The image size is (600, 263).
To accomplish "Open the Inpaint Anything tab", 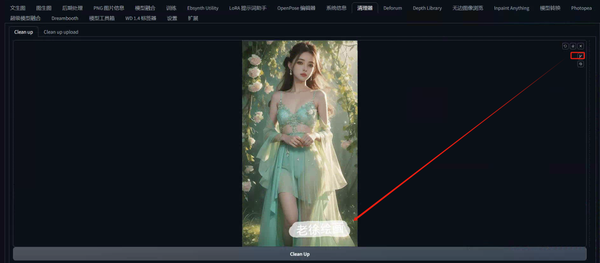I will click(511, 8).
